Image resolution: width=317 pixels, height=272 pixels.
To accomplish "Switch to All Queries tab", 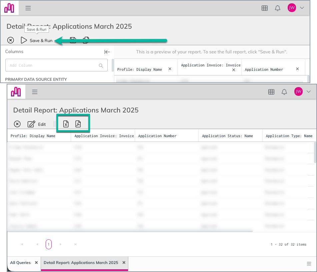I will (x=20, y=262).
